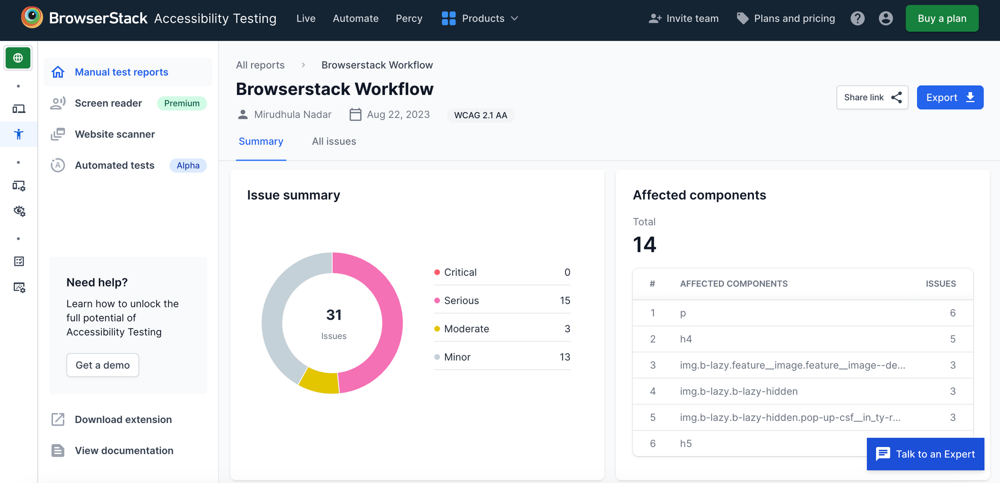The height and width of the screenshot is (483, 1000).
Task: Click the Get a demo button
Action: tap(102, 365)
